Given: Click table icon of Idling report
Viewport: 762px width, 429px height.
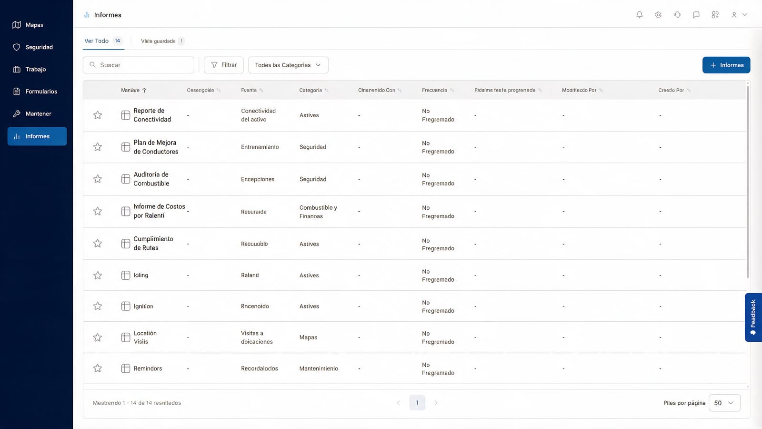Looking at the screenshot, I should click(x=126, y=275).
